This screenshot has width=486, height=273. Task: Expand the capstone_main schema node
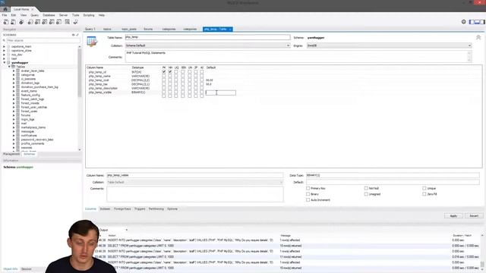pyautogui.click(x=4, y=46)
